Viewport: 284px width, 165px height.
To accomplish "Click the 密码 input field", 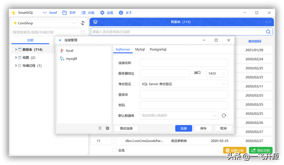I will [184, 105].
